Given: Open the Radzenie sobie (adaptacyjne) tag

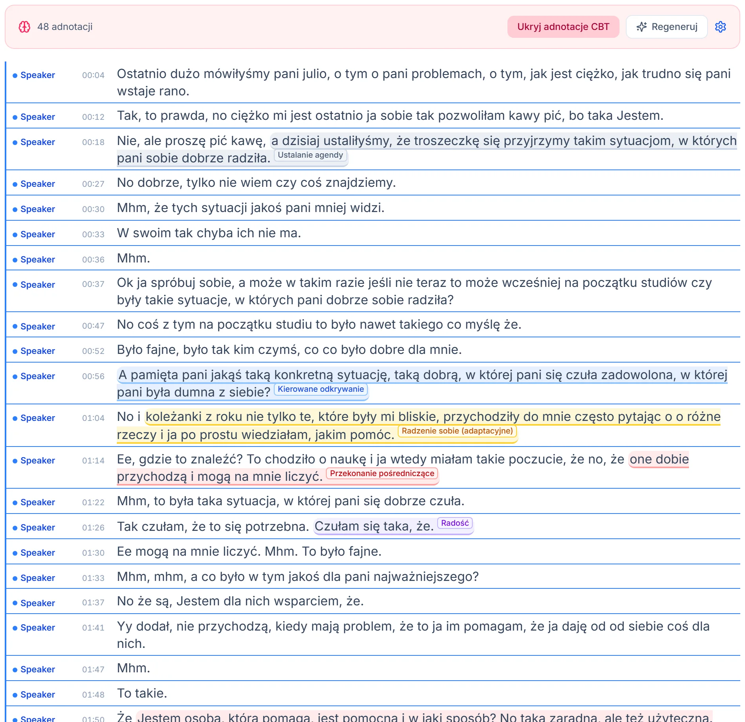Looking at the screenshot, I should pos(457,431).
